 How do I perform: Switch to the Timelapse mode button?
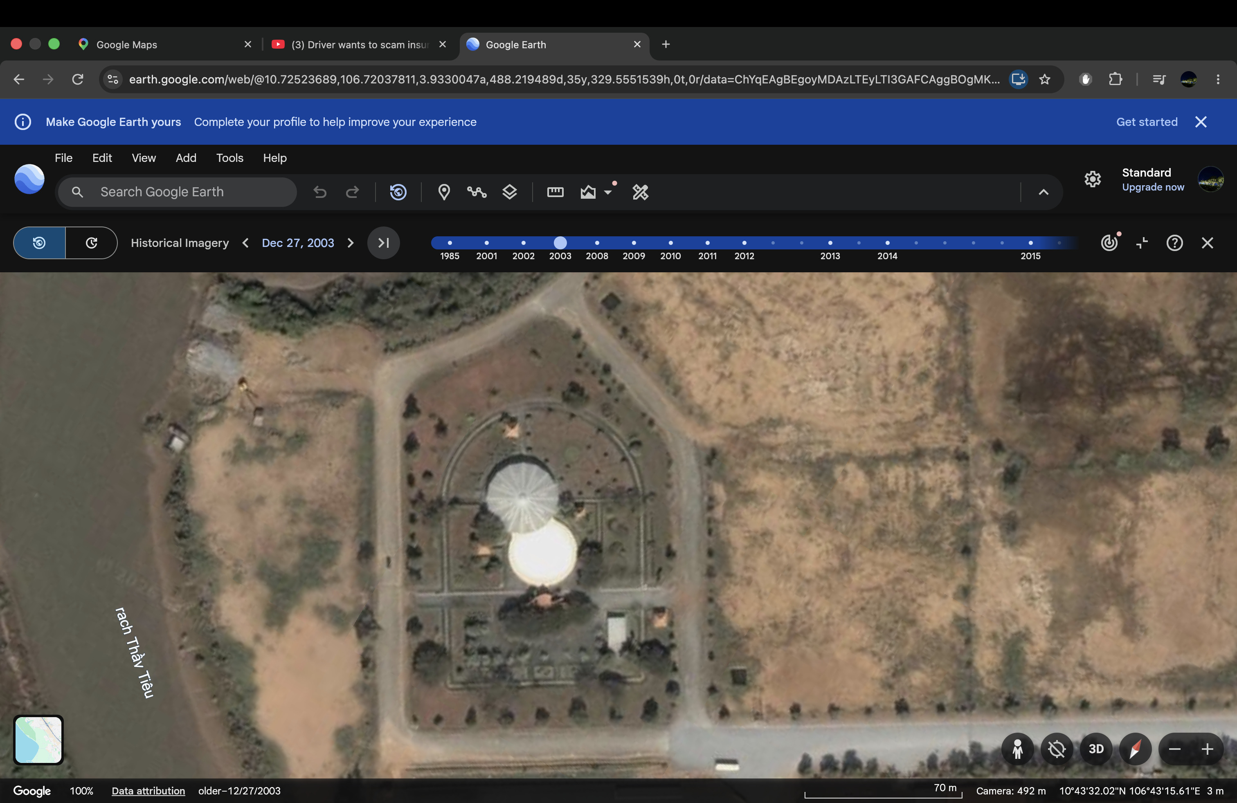pos(92,242)
